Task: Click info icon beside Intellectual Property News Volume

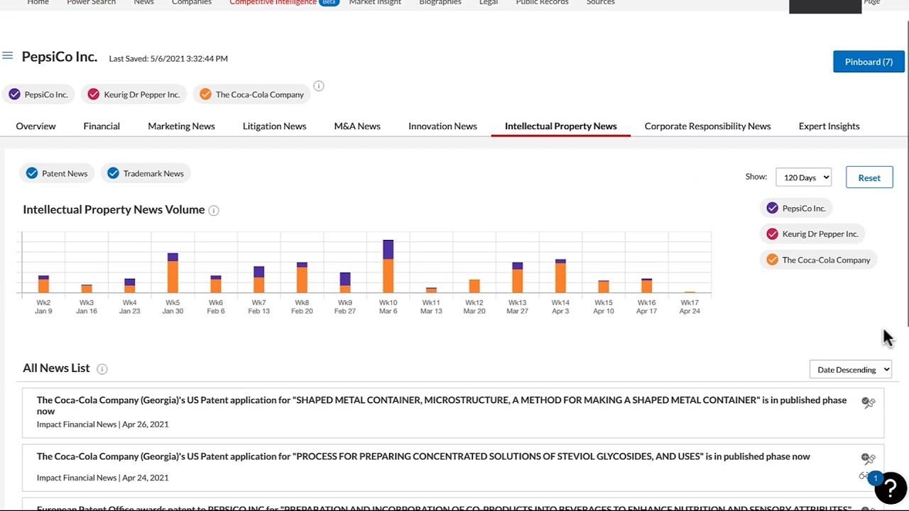Action: click(214, 210)
